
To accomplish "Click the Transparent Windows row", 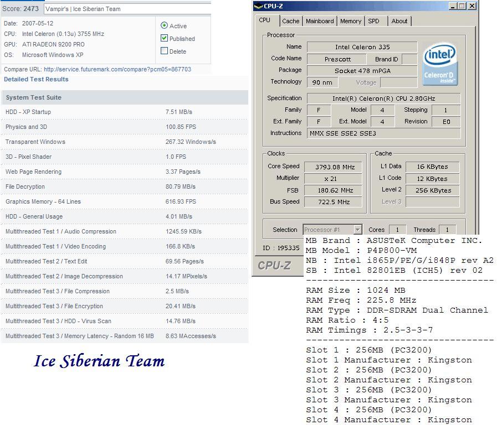I will tap(125, 142).
